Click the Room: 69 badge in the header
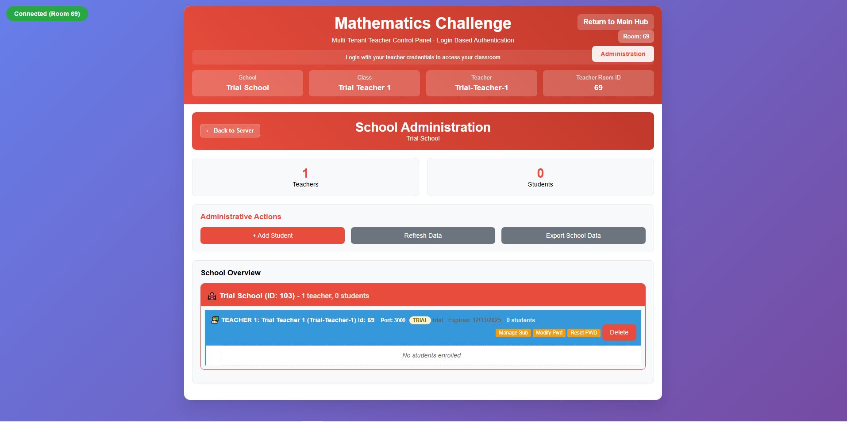The image size is (847, 422). (635, 36)
